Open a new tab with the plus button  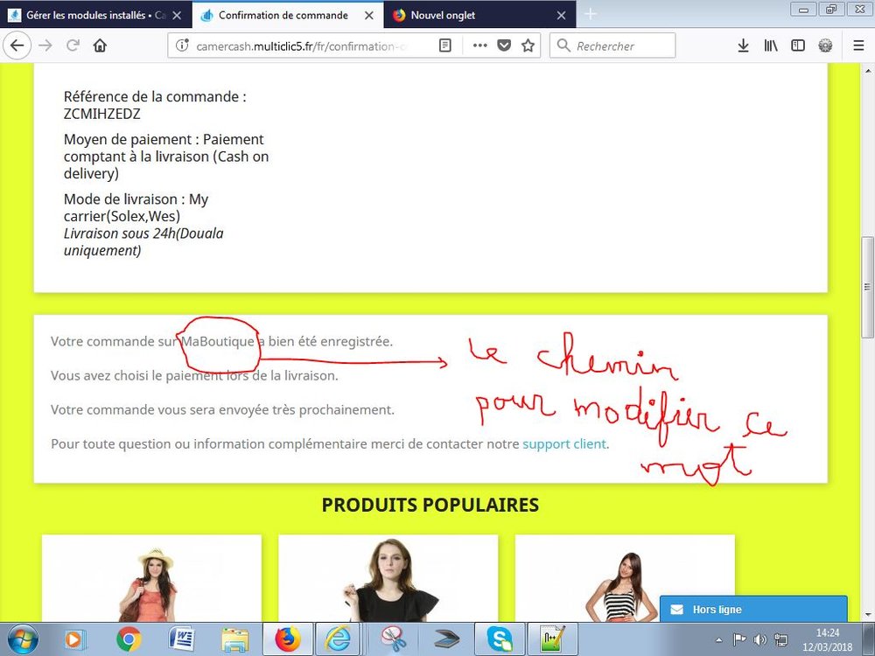tap(591, 14)
